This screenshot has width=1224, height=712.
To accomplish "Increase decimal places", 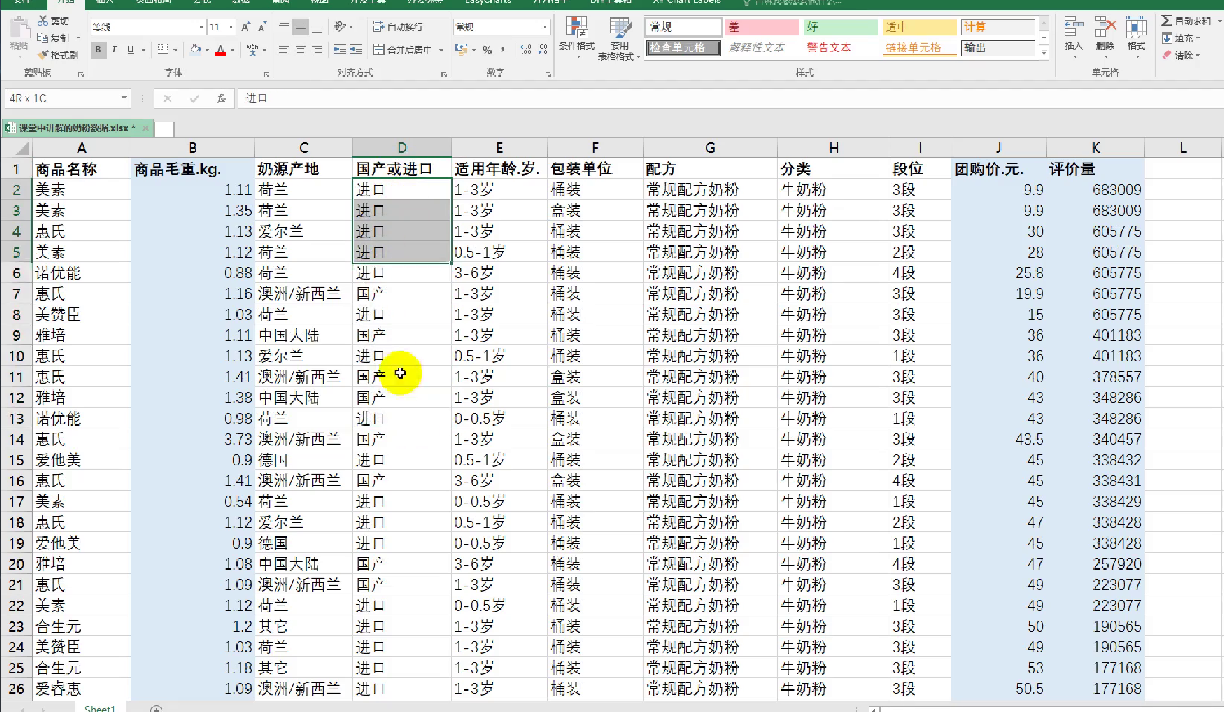I will (526, 50).
